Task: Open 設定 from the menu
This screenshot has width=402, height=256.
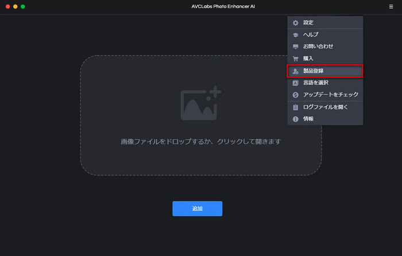Action: click(325, 22)
